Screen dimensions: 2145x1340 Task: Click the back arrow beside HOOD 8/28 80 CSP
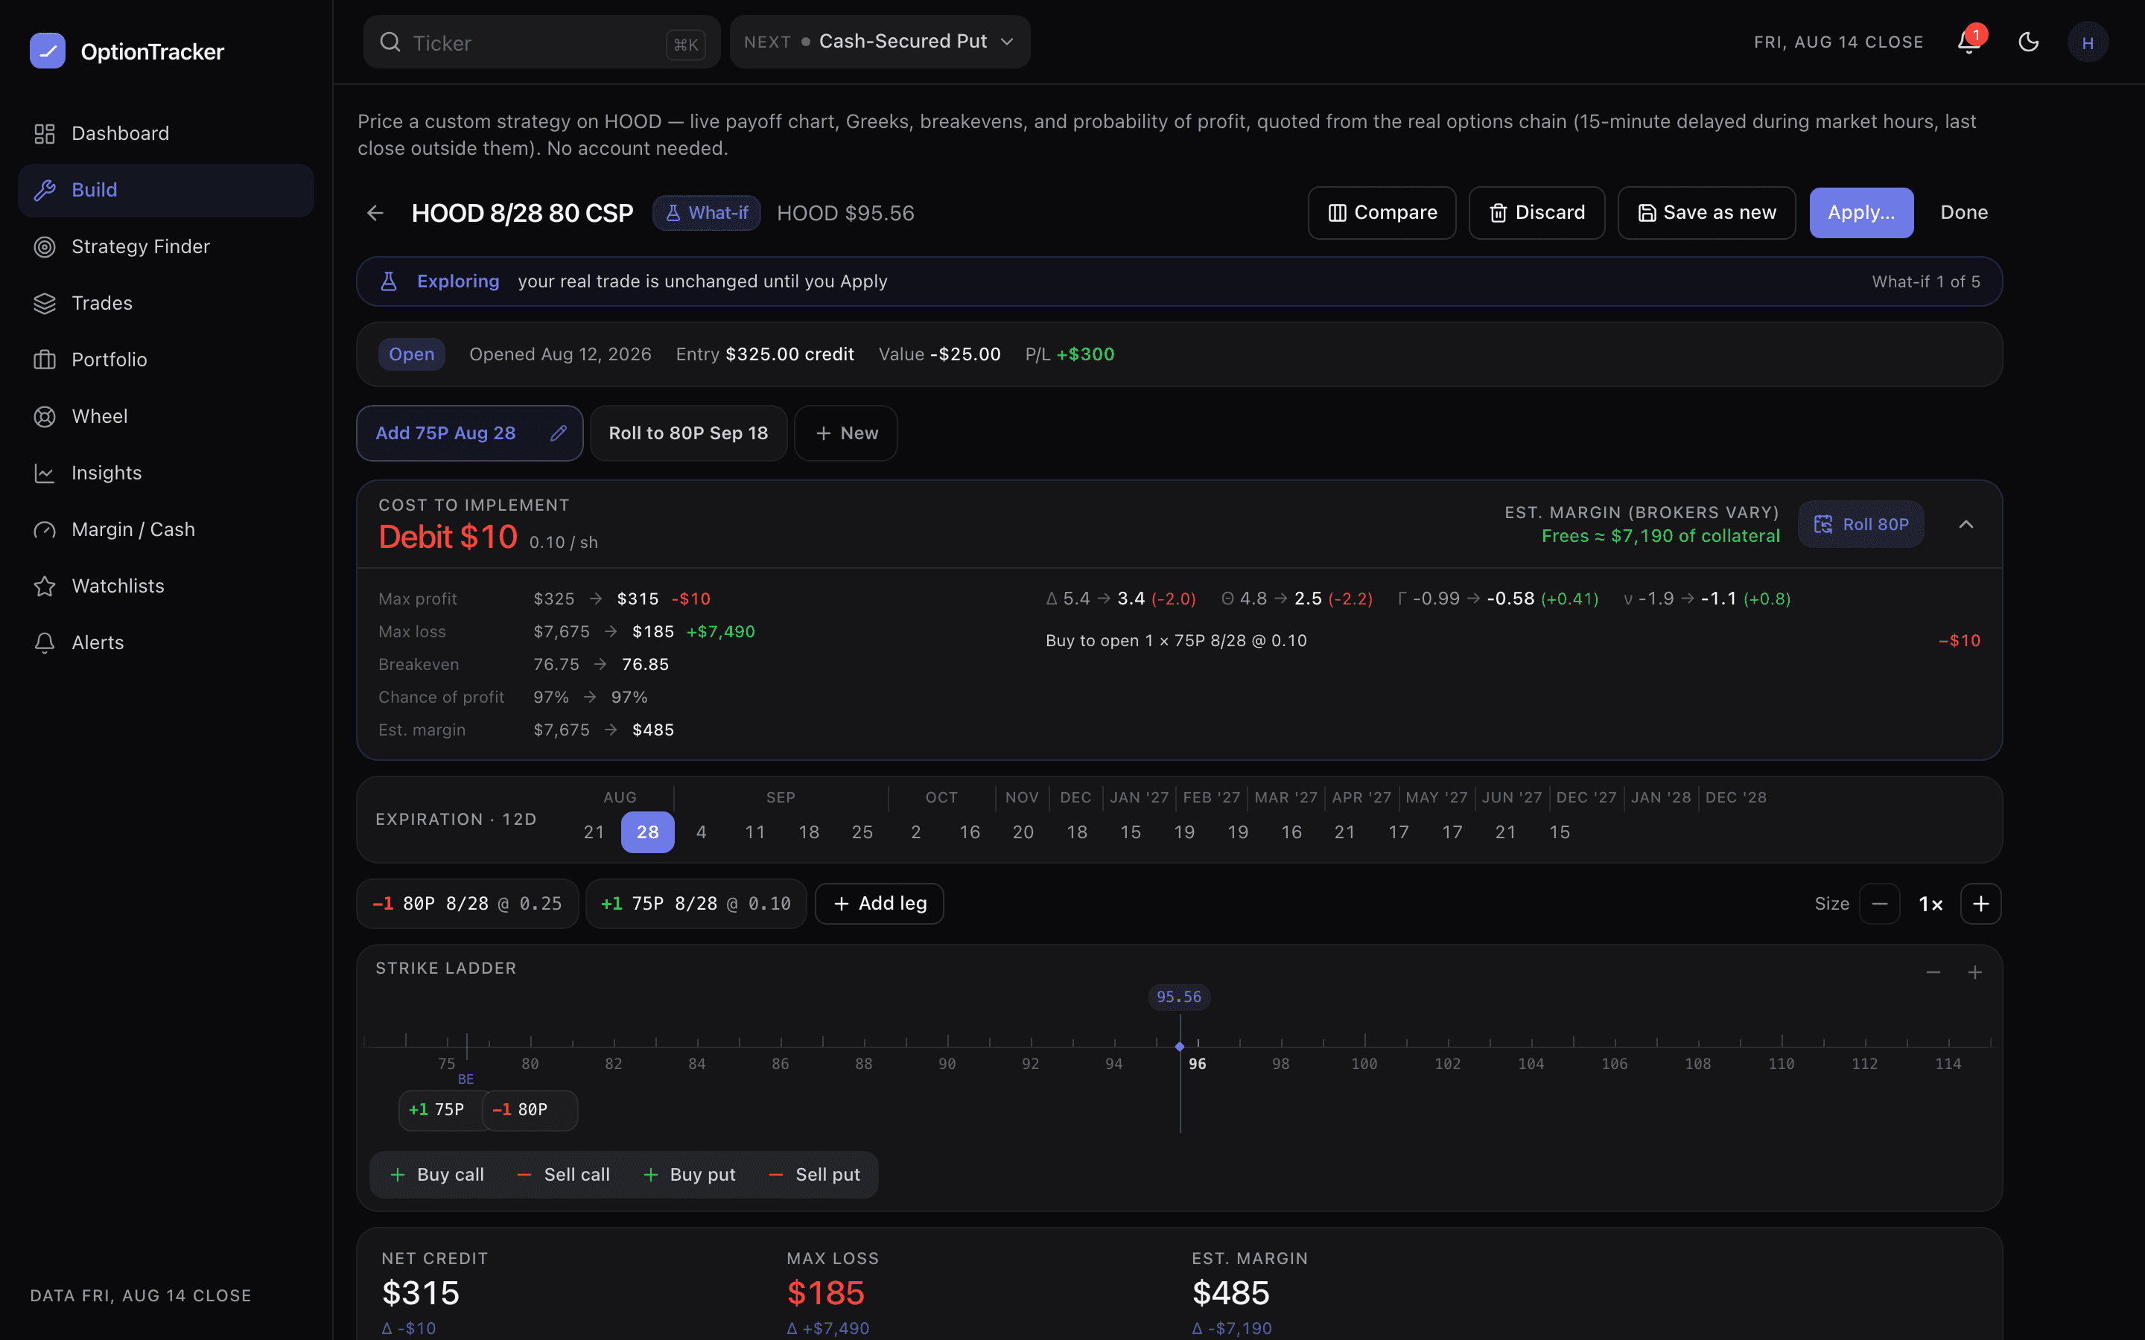click(375, 213)
